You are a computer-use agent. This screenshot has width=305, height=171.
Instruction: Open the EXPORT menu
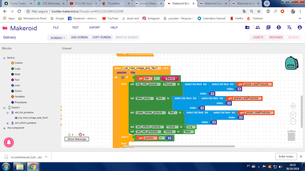[95, 28]
